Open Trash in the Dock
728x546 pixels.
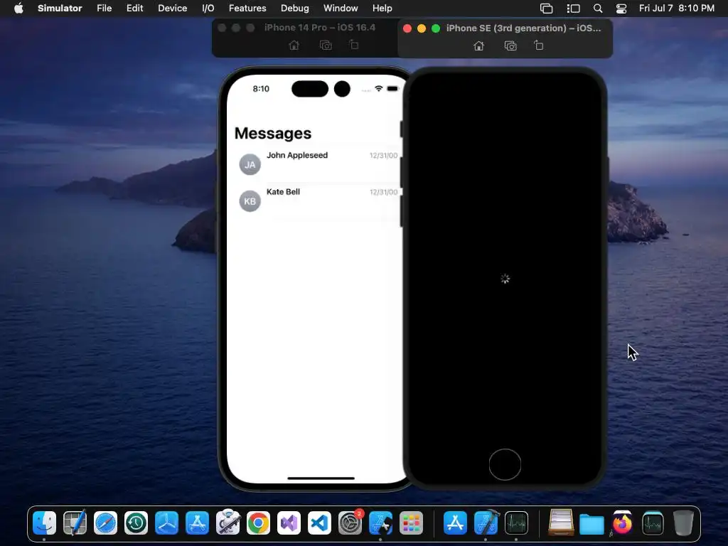pyautogui.click(x=683, y=523)
